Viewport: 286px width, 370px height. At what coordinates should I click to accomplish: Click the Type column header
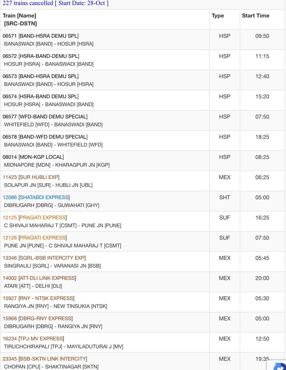tap(218, 15)
